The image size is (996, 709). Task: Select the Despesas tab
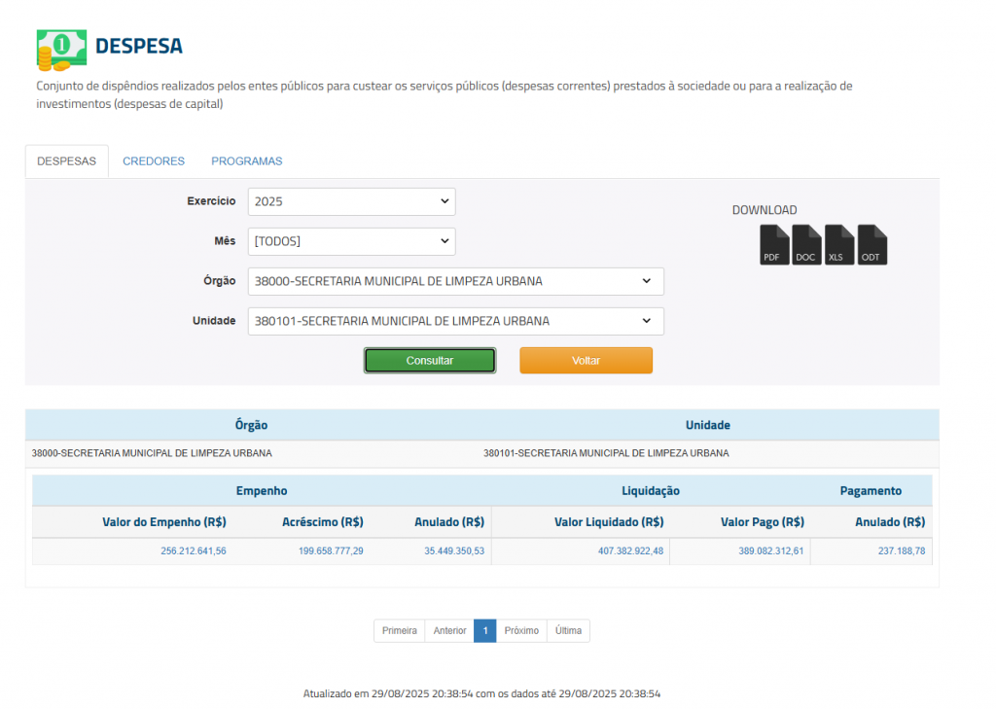[x=66, y=161]
